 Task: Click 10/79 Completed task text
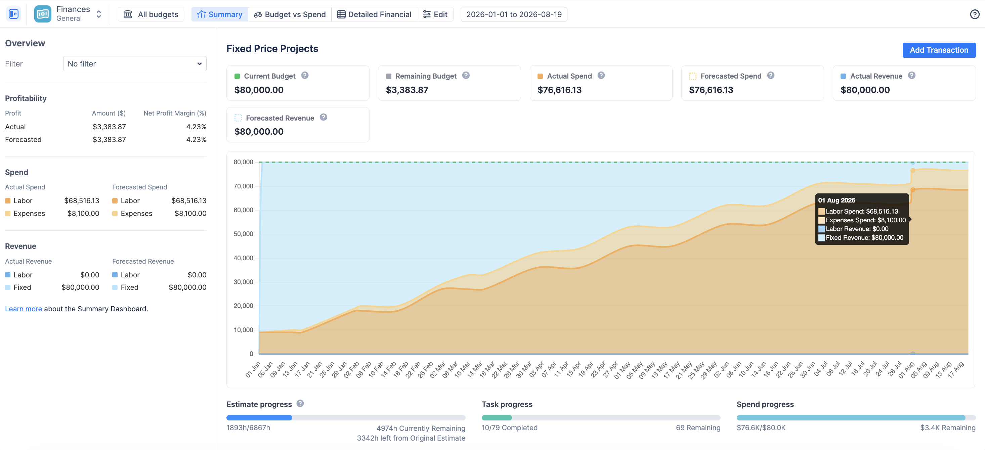pyautogui.click(x=509, y=428)
